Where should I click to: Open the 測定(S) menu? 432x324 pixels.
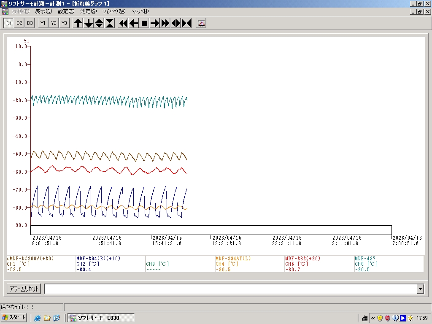(x=88, y=11)
